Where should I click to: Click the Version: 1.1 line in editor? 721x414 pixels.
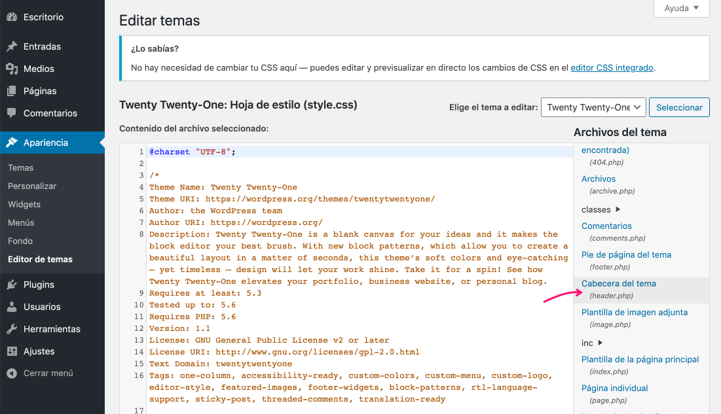(179, 328)
